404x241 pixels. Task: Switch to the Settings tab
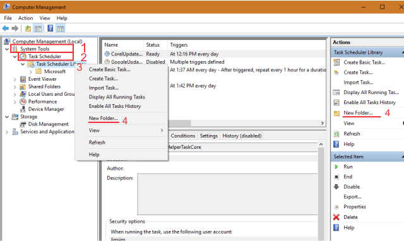point(209,136)
